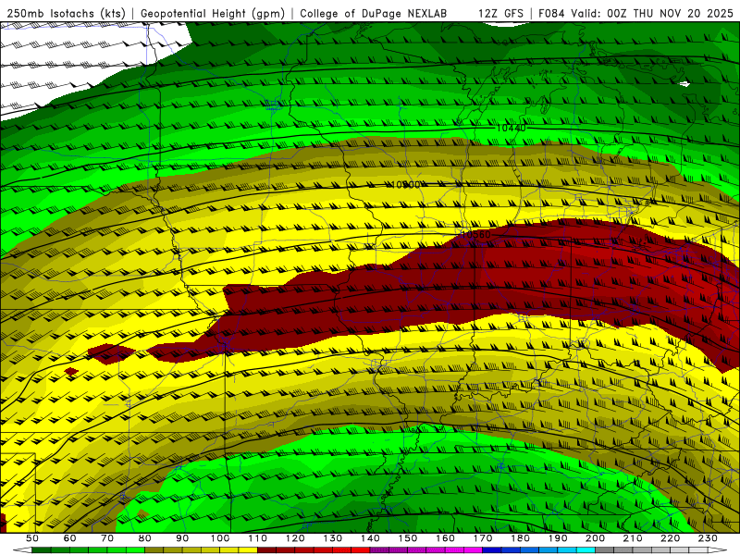Click the left arrow cap of the color bar
The image size is (740, 555).
[21, 550]
